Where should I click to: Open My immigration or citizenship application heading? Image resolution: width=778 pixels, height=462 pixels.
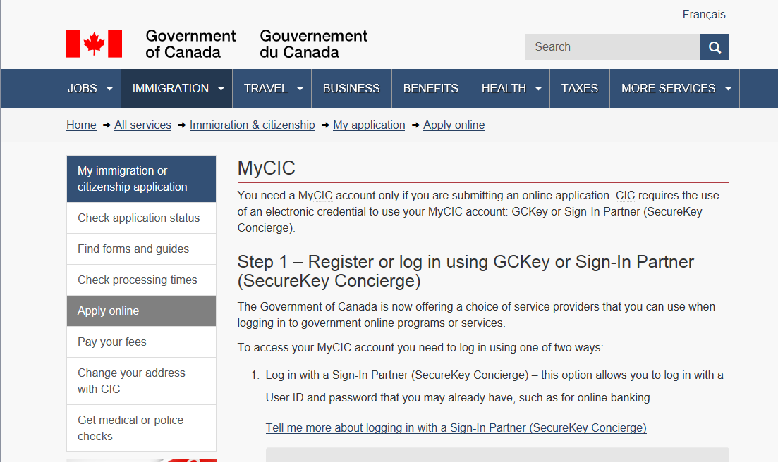[141, 179]
